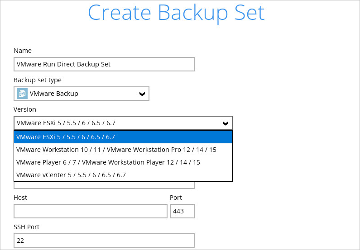Pick VMware Player 6 / 7 option
Image resolution: width=360 pixels, height=250 pixels.
point(108,162)
